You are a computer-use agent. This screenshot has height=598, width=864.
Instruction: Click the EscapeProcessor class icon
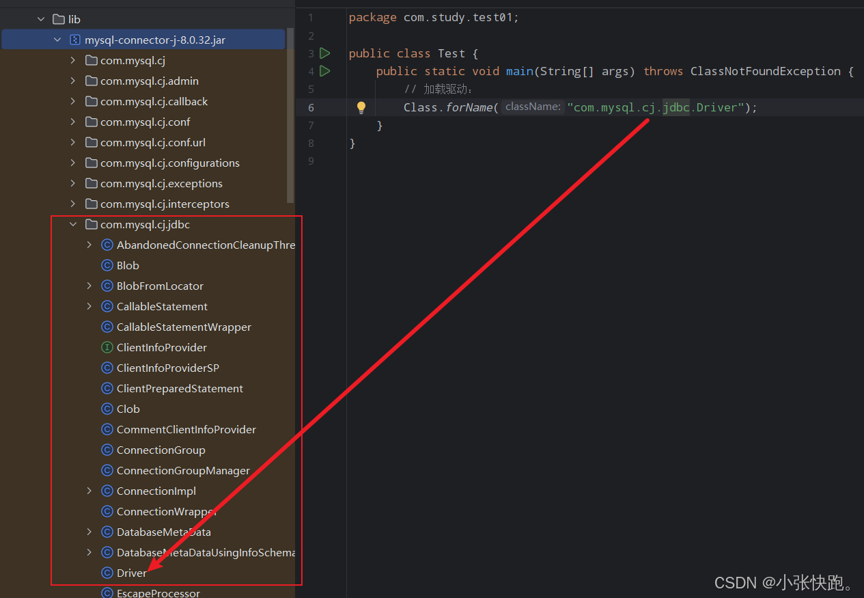point(107,593)
